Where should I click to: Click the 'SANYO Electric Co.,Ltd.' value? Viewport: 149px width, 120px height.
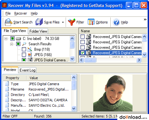(47, 105)
